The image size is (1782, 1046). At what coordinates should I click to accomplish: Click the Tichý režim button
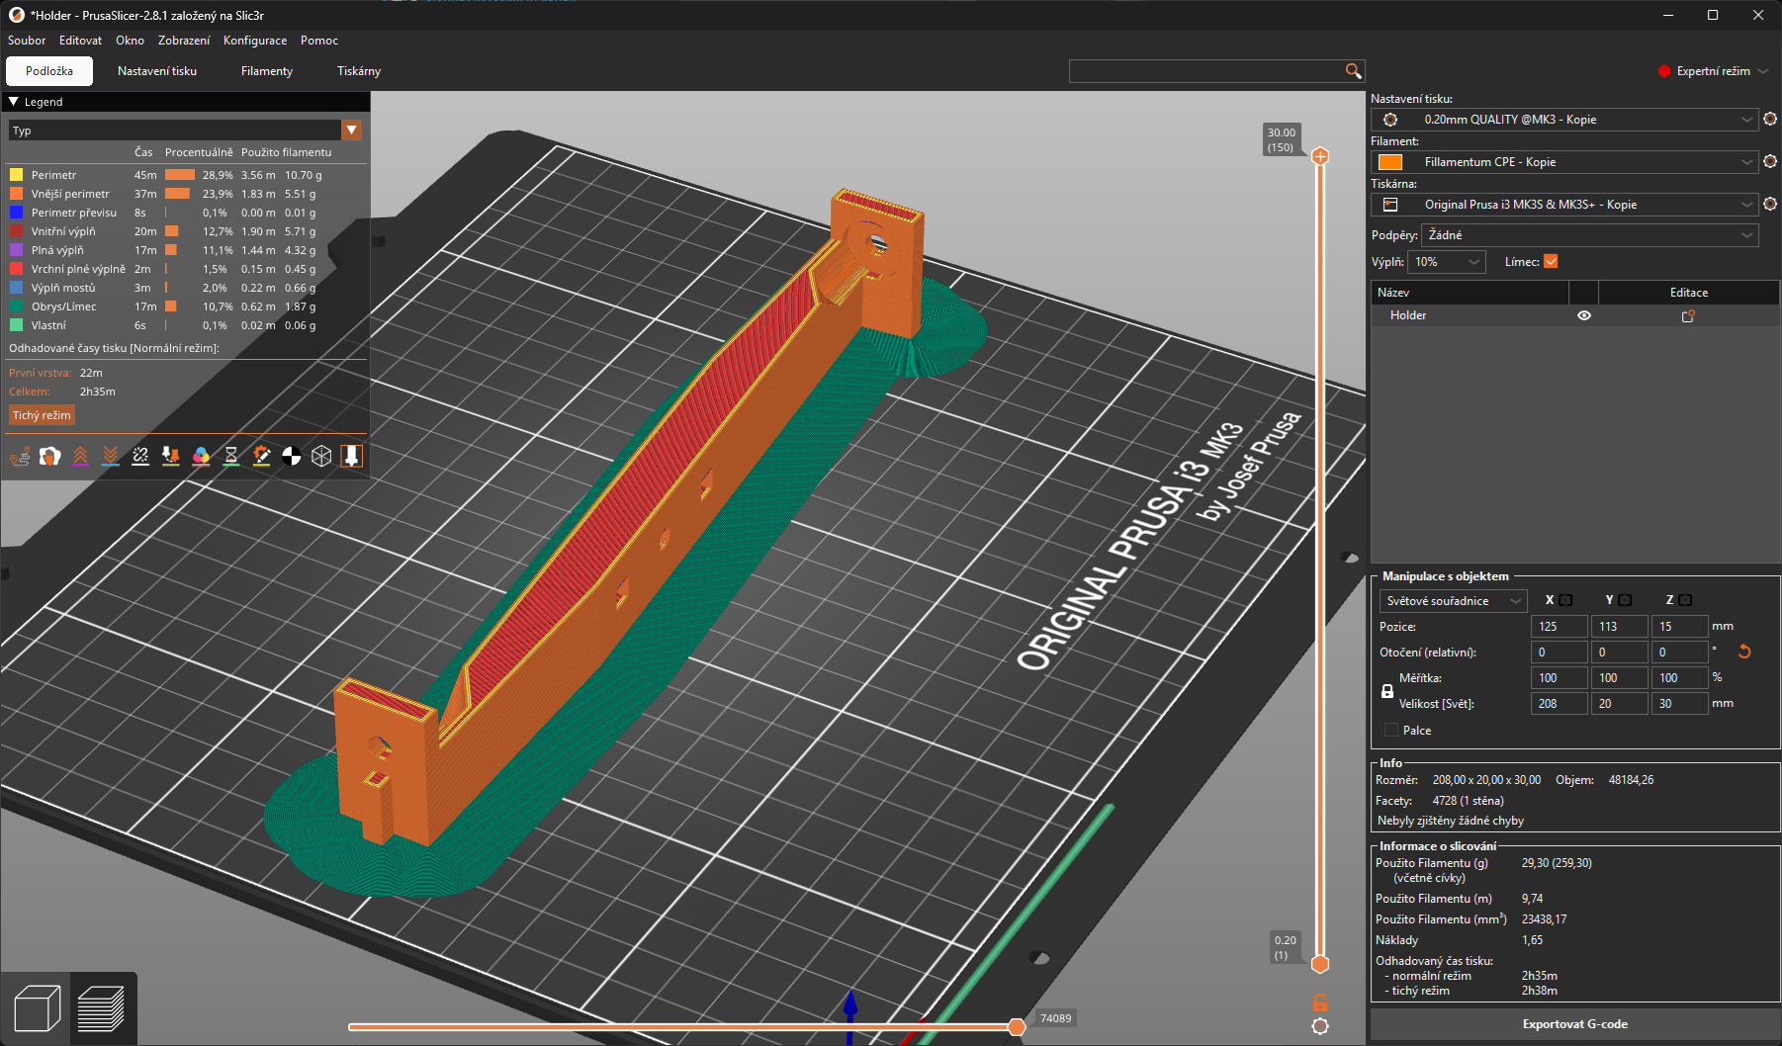42,415
